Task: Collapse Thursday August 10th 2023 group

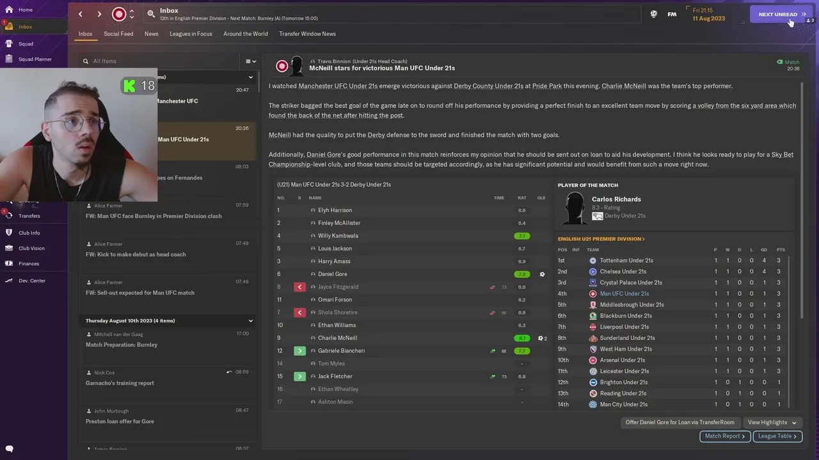Action: click(x=251, y=321)
